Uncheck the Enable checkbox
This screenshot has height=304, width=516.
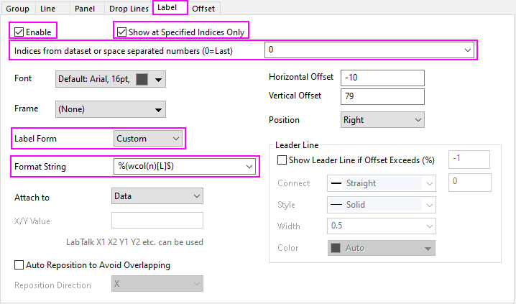click(x=19, y=32)
